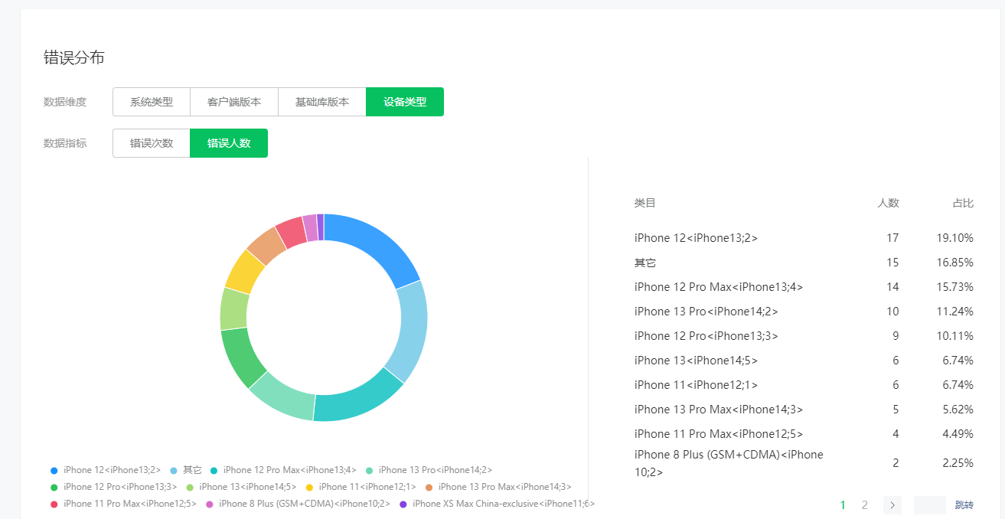1005x519 pixels.
Task: Toggle iPhone 13<iPhone14;5> legend item
Action: pos(240,487)
